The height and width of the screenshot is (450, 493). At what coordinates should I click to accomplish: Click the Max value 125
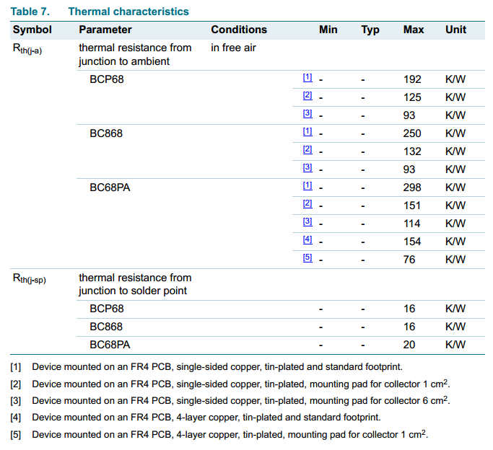tap(412, 97)
